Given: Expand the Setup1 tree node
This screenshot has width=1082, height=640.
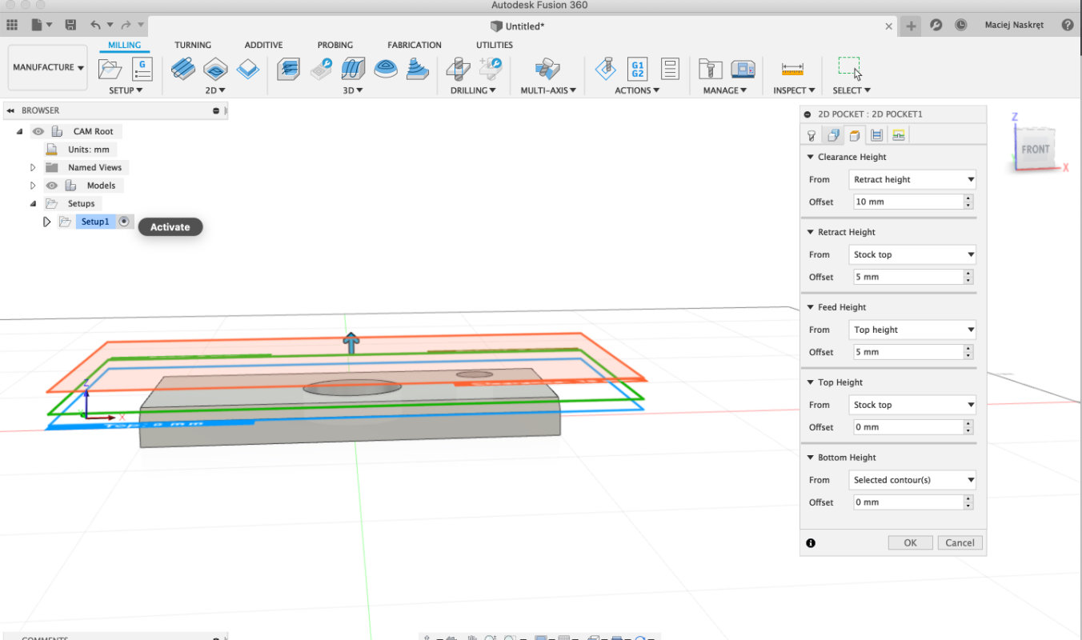Looking at the screenshot, I should tap(46, 222).
